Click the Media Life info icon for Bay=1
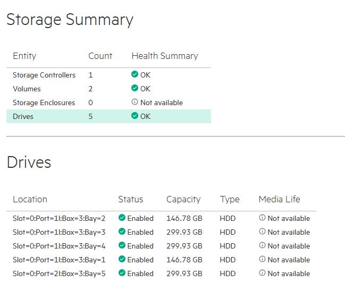Image resolution: width=345 pixels, height=291 pixels. point(262,260)
